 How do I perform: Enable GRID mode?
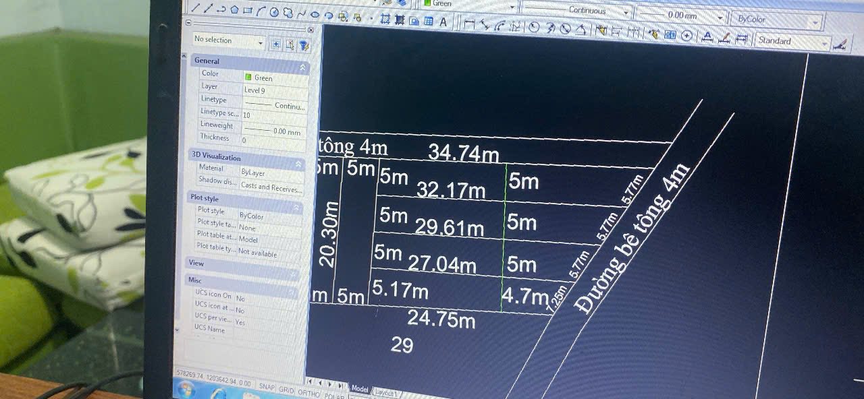tap(288, 390)
